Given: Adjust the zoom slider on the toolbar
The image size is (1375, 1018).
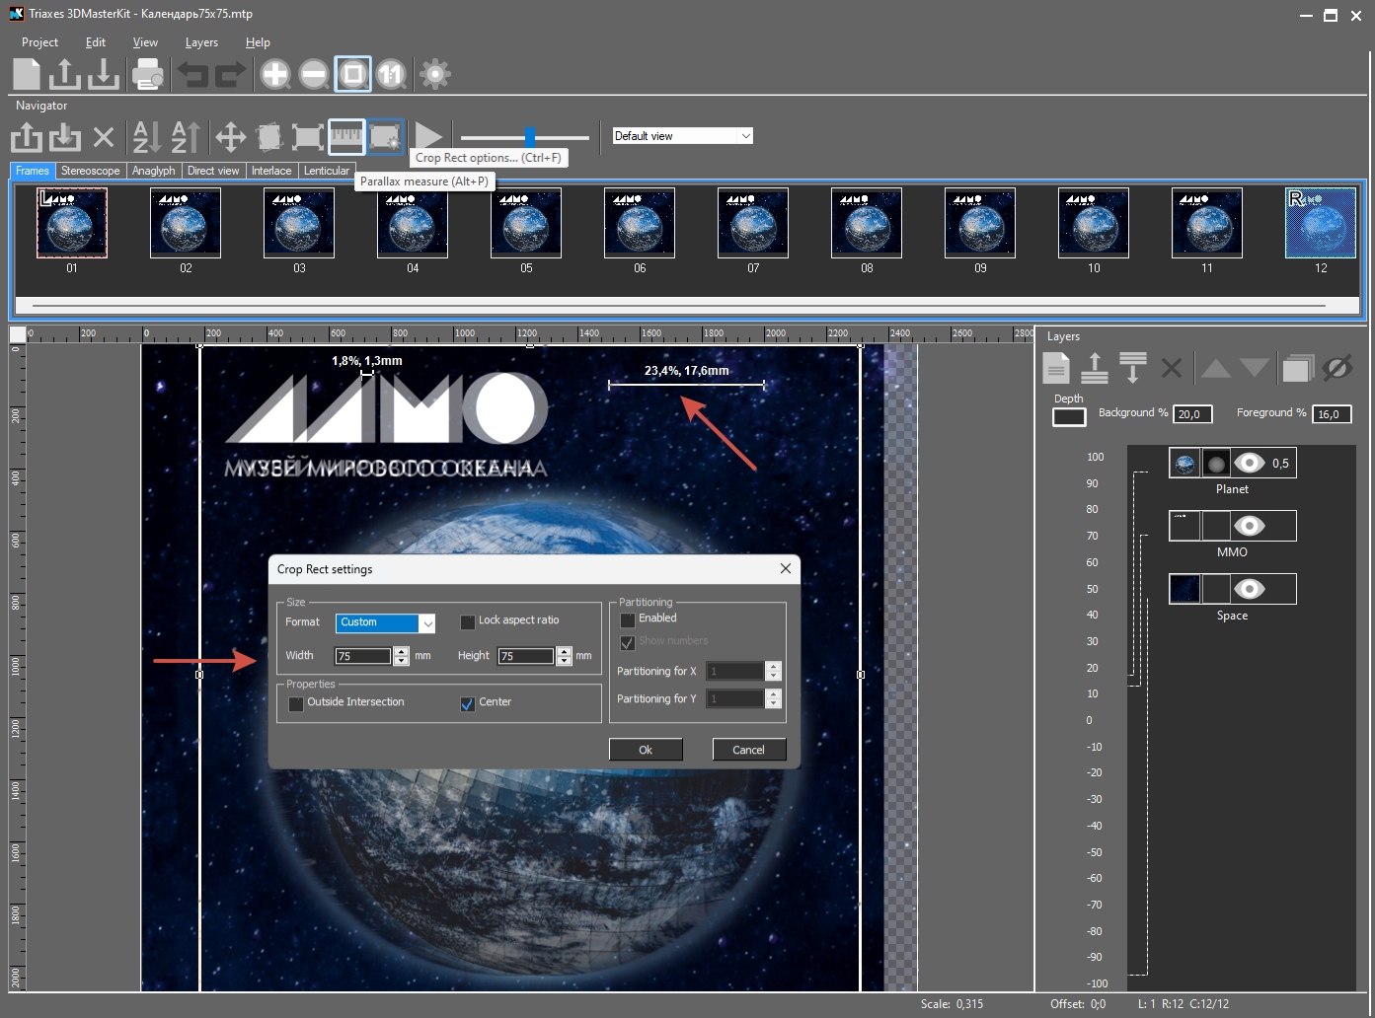Looking at the screenshot, I should click(529, 137).
